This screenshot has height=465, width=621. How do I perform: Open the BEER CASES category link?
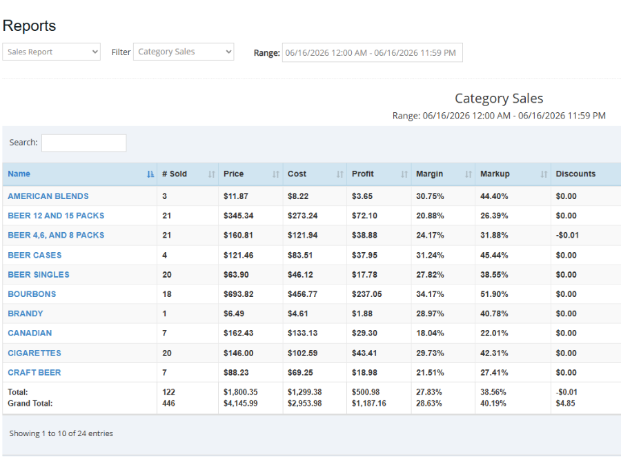click(35, 255)
